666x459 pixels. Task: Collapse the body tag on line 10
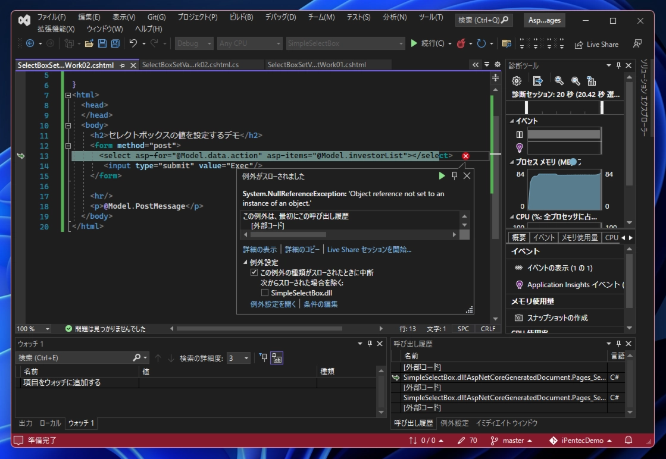pyautogui.click(x=68, y=125)
